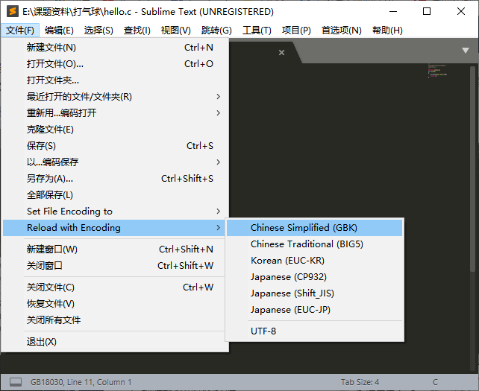Select 打开文件夹... menu entry
The height and width of the screenshot is (391, 479).
[x=115, y=80]
